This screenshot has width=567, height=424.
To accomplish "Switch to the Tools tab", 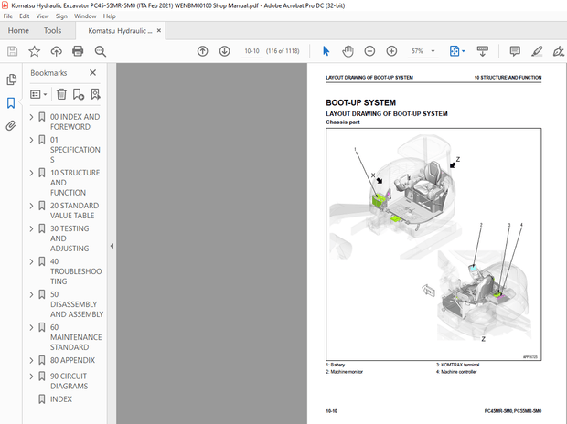I will coord(52,31).
